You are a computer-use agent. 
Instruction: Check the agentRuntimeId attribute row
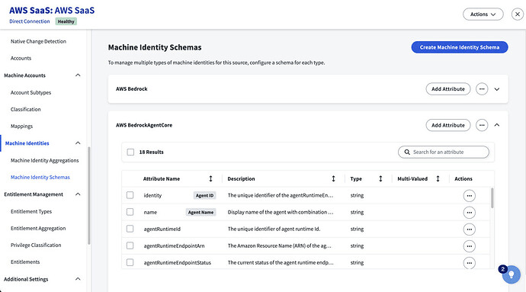(x=130, y=229)
